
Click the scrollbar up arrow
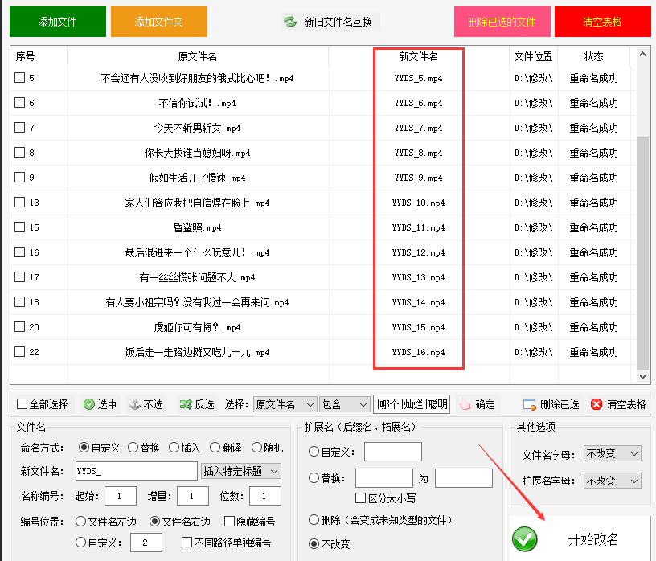click(x=642, y=55)
